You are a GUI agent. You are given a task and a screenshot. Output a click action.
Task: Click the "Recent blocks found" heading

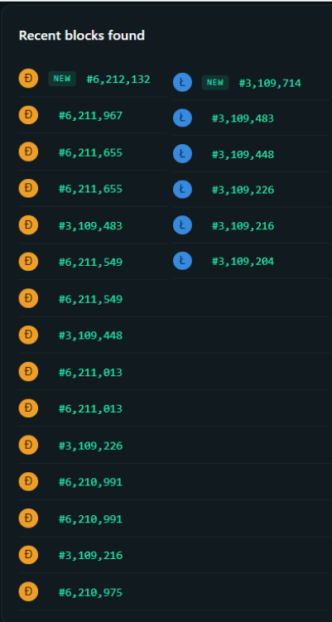(82, 36)
